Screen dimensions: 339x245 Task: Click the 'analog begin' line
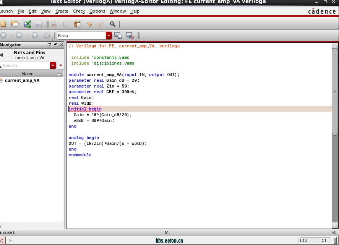click(84, 138)
